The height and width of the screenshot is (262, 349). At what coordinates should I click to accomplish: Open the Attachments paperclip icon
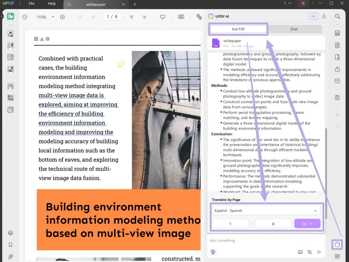pyautogui.click(x=11, y=256)
